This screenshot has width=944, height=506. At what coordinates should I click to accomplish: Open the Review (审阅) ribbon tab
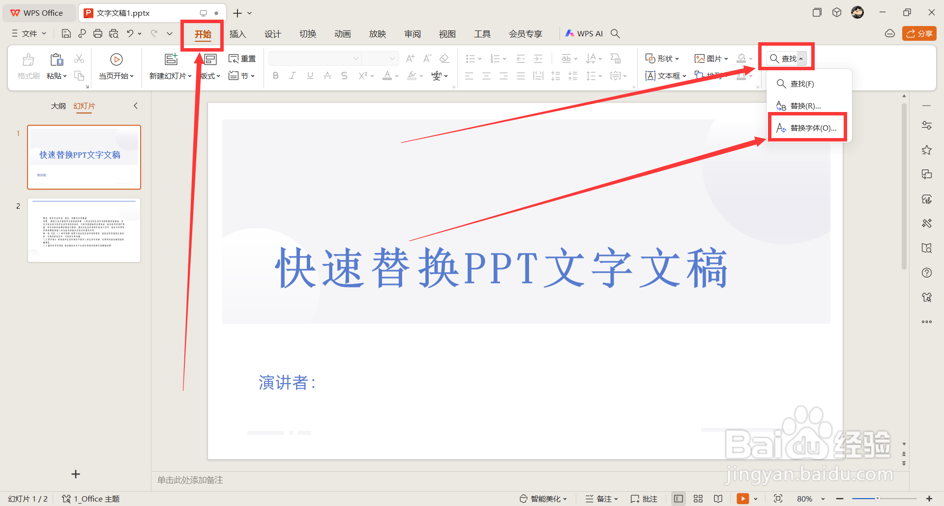point(413,34)
